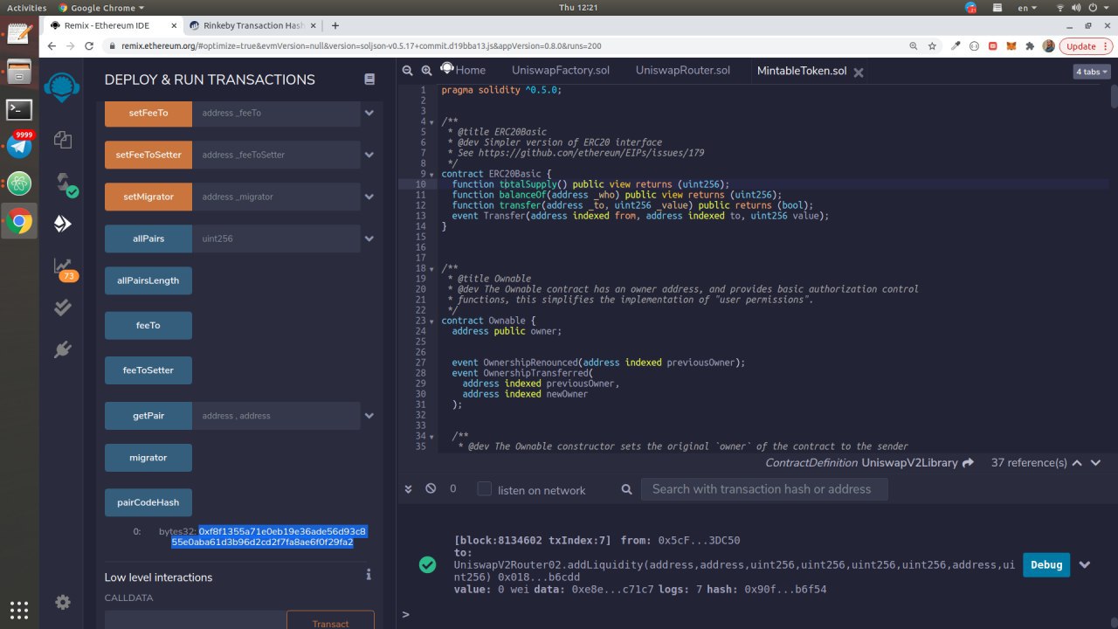Show applications grid in the dock

coord(19,609)
